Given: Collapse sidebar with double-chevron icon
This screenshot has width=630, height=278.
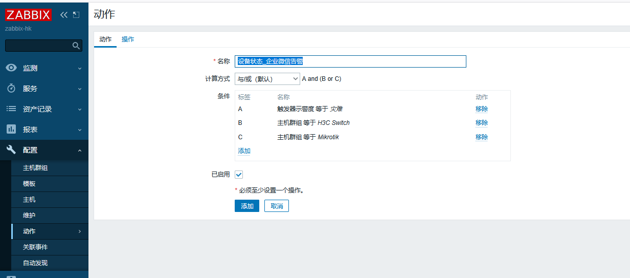Looking at the screenshot, I should point(64,15).
